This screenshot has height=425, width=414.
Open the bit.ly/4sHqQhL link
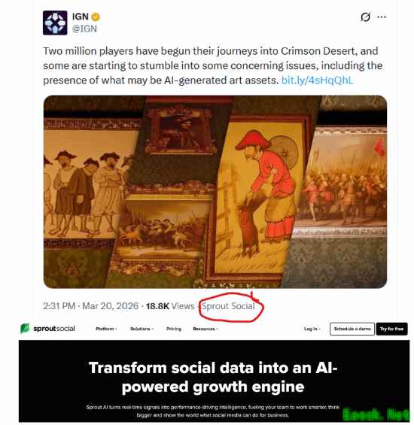coord(317,80)
